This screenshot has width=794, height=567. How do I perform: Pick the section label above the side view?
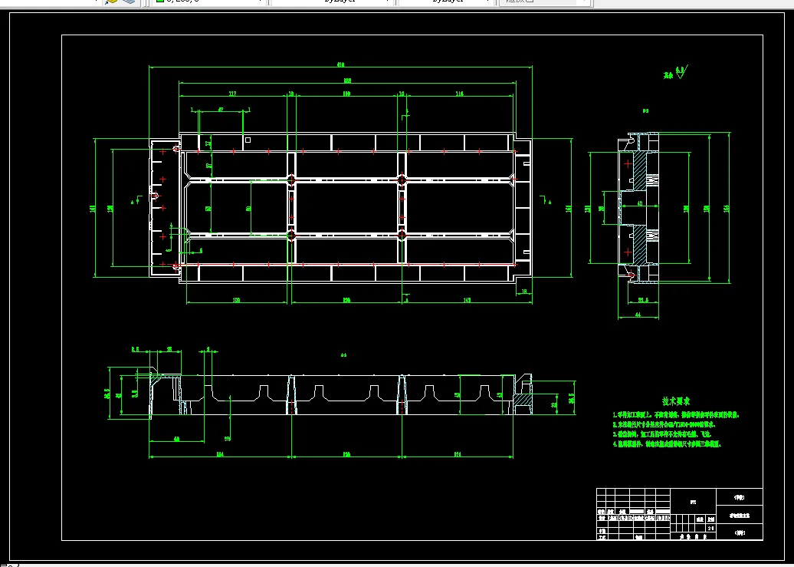[x=645, y=110]
